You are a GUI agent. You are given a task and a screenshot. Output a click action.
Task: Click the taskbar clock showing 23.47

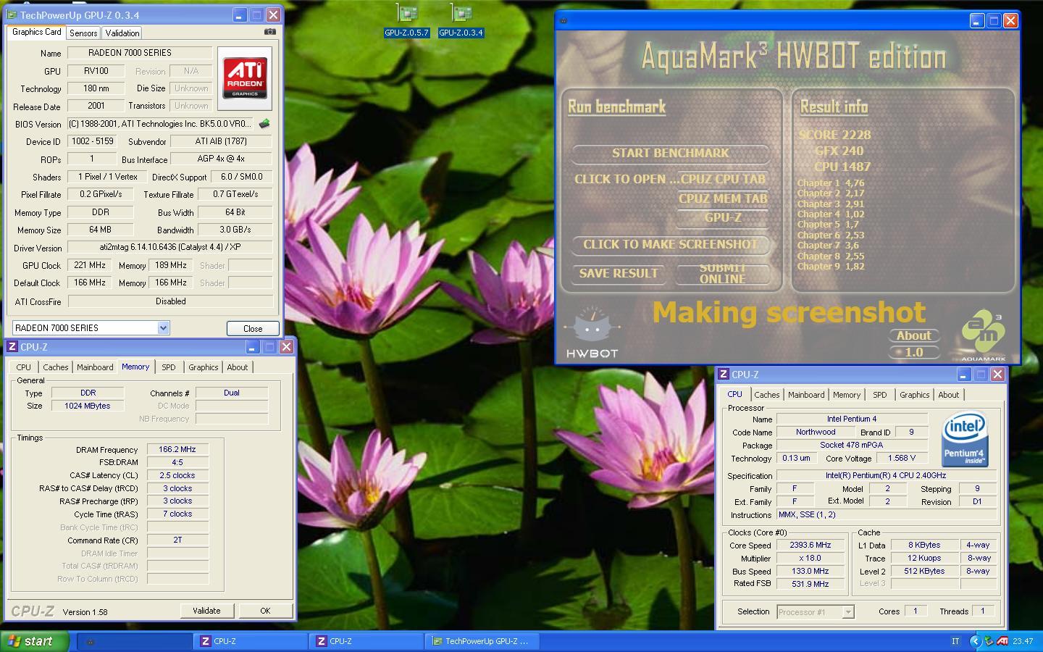(x=1023, y=641)
